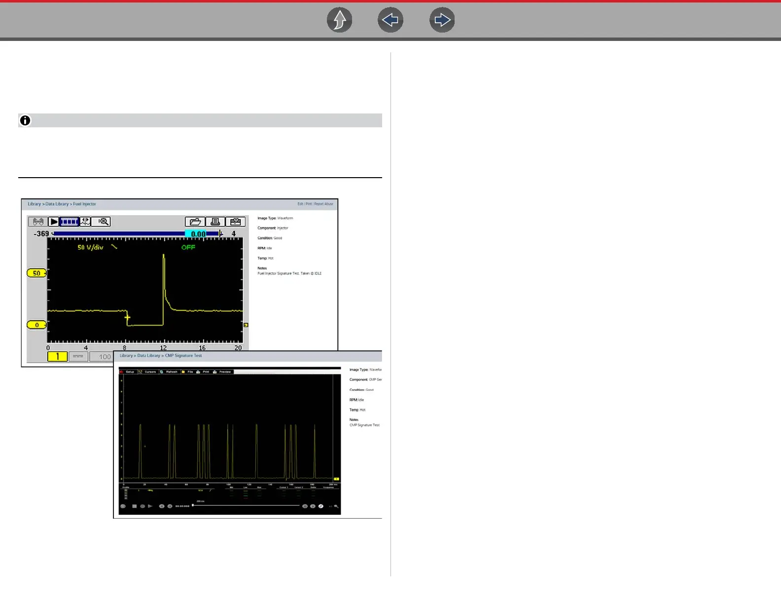Click the yellow channel 1 button
Image resolution: width=781 pixels, height=604 pixels.
click(57, 356)
